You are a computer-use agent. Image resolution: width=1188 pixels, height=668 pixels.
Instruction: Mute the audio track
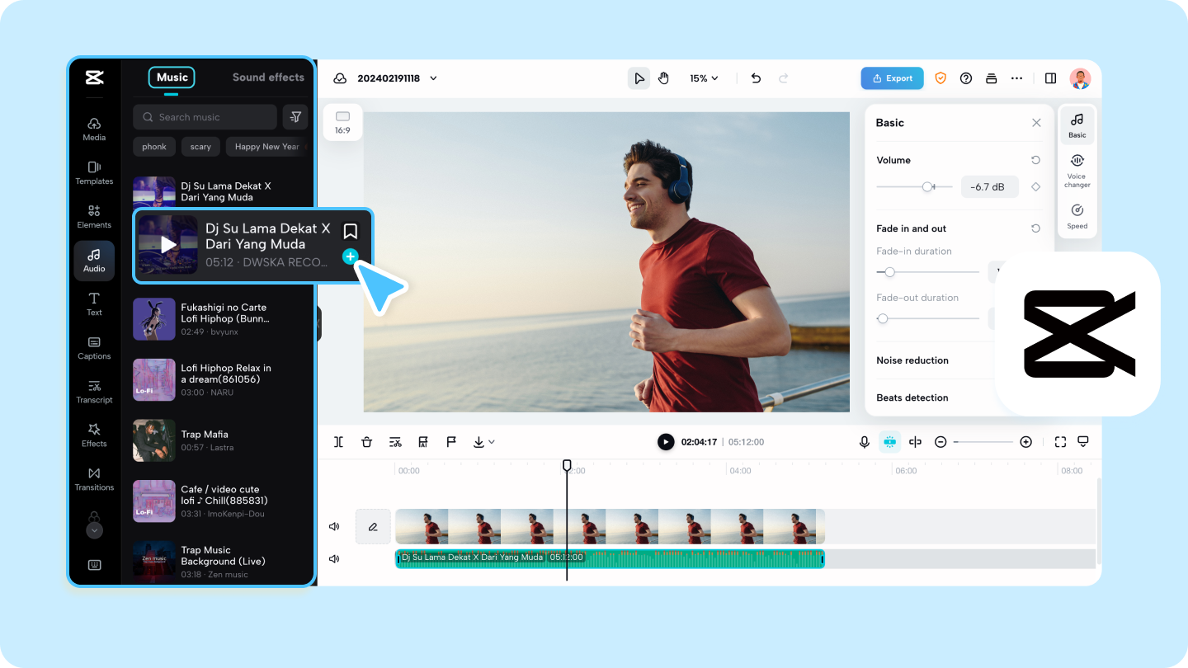(x=334, y=558)
